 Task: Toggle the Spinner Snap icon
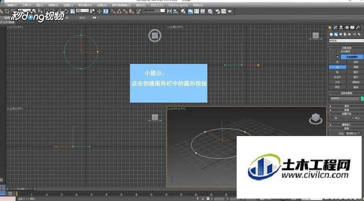pyautogui.click(x=132, y=11)
